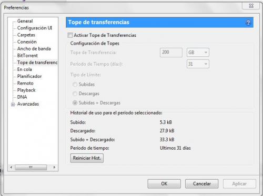Select the Subidas radio option
The width and height of the screenshot is (263, 196).
coord(75,85)
